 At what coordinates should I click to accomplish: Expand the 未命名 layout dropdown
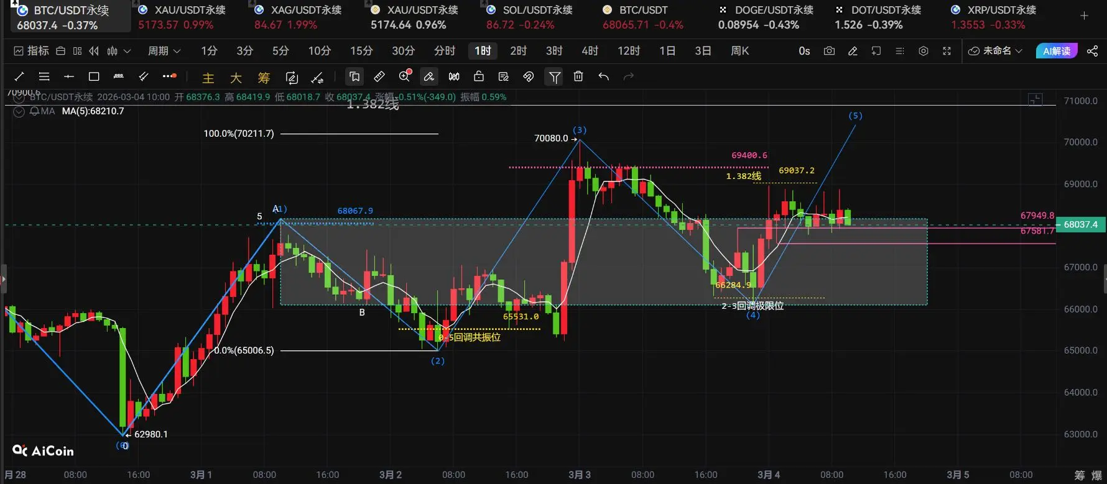995,51
